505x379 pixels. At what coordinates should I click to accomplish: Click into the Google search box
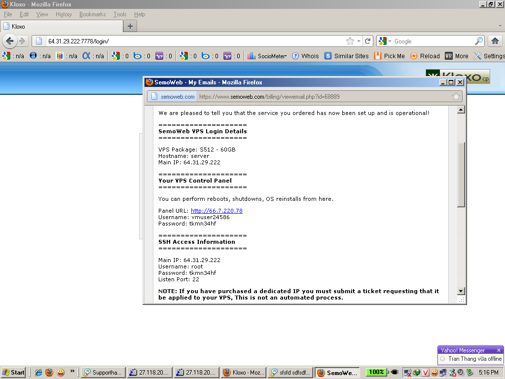click(x=433, y=41)
